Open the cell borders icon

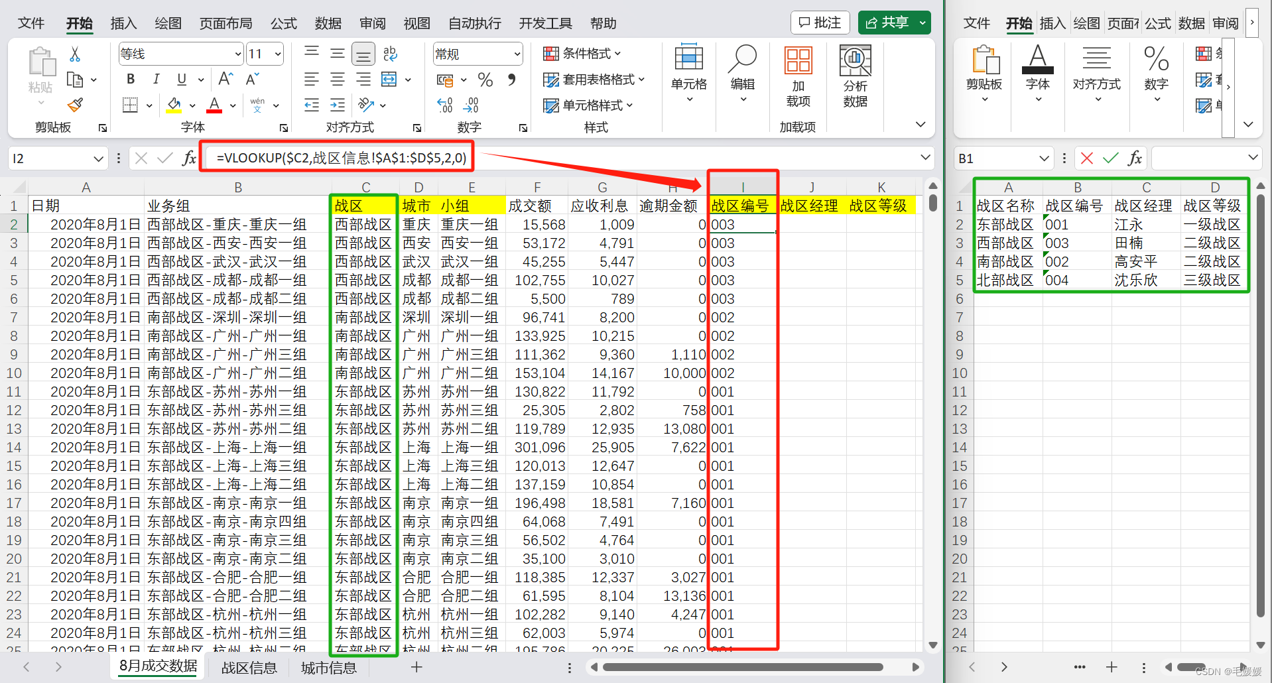(x=131, y=105)
